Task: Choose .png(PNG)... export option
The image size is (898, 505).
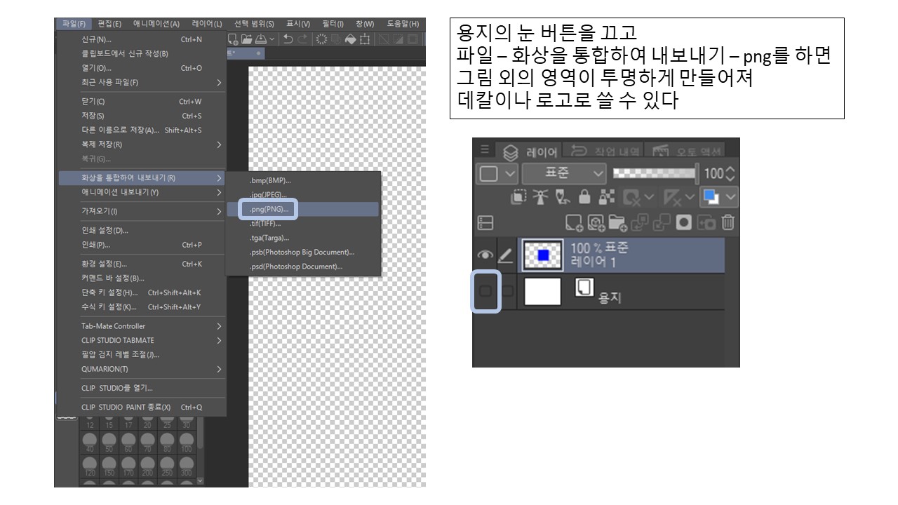Action: tap(303, 209)
